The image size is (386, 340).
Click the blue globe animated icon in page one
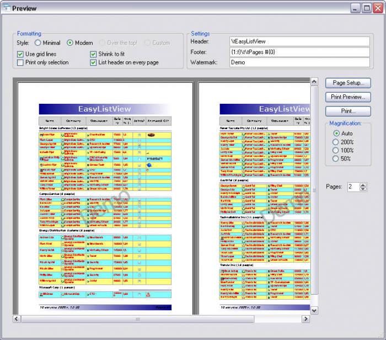[149, 165]
